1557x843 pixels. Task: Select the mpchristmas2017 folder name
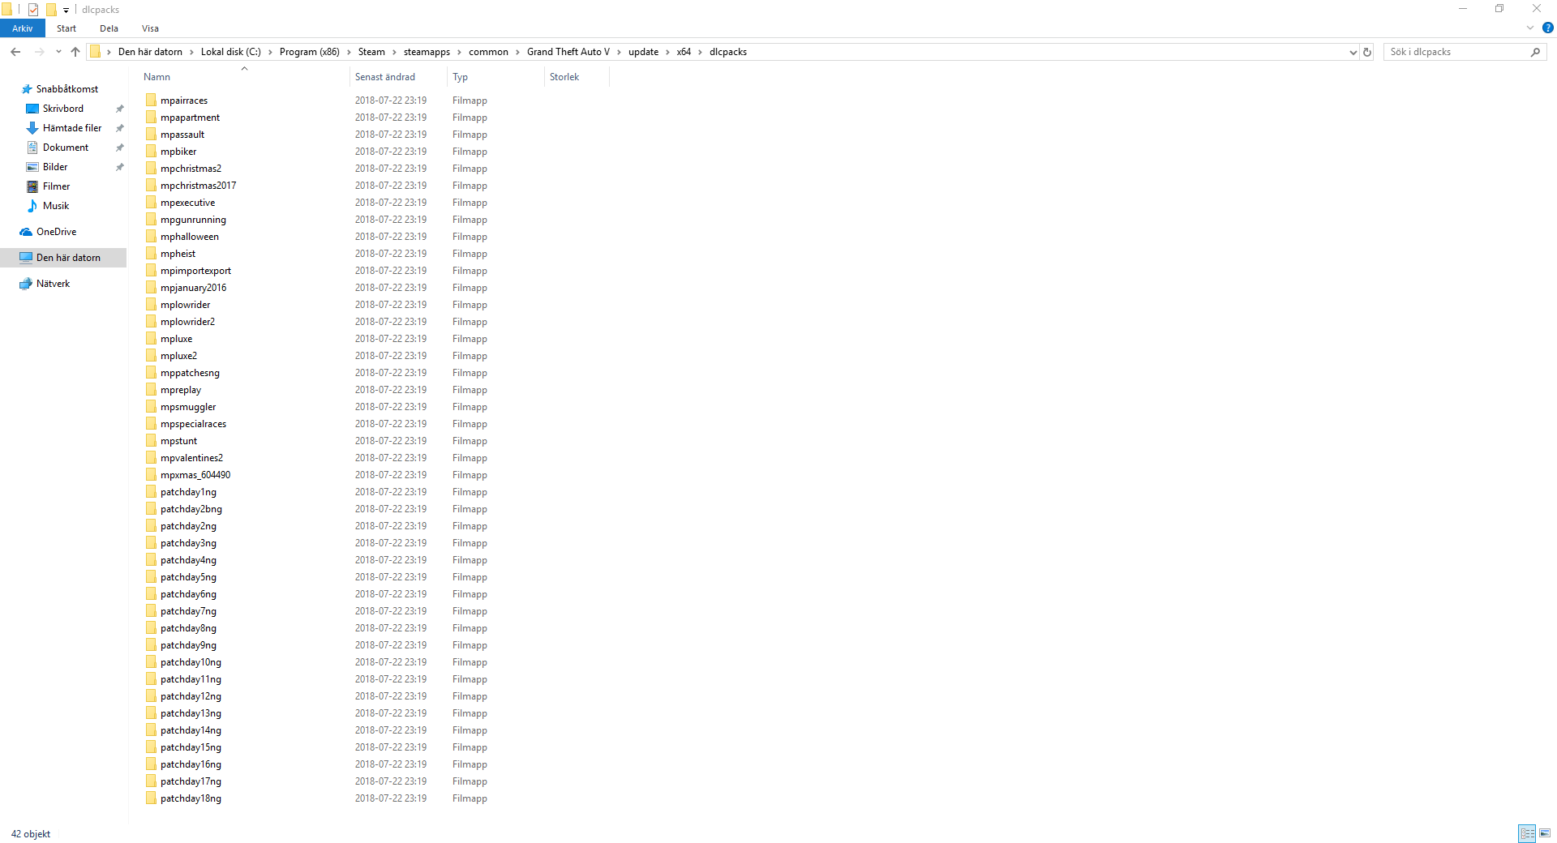199,186
